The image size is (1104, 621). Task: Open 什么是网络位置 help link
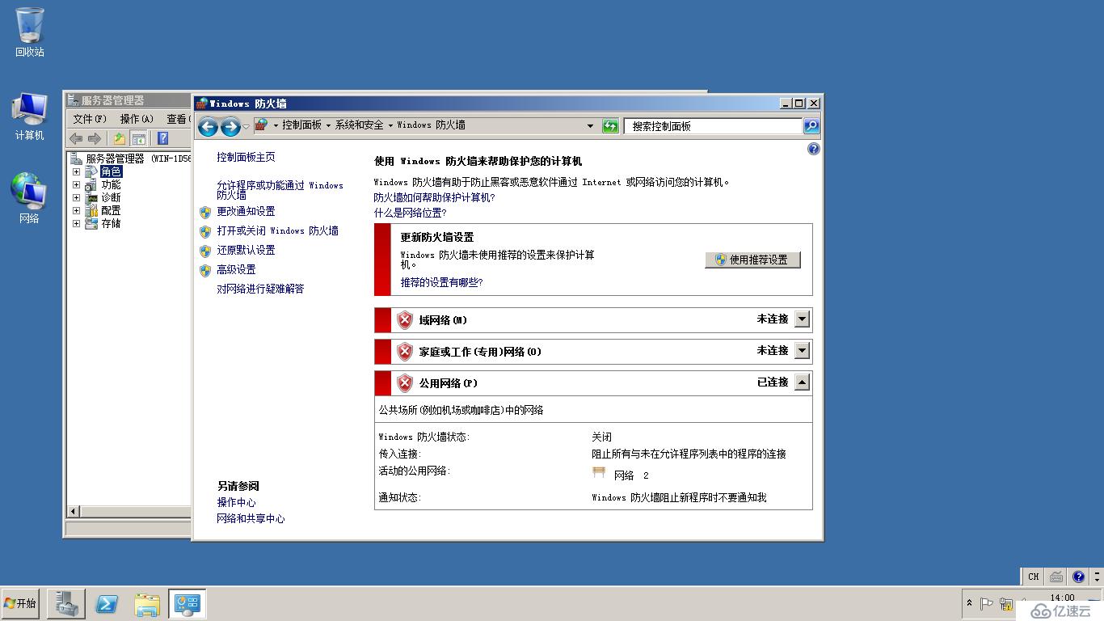410,213
